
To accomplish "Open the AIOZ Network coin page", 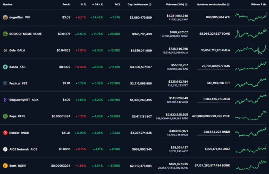I will (x=23, y=149).
